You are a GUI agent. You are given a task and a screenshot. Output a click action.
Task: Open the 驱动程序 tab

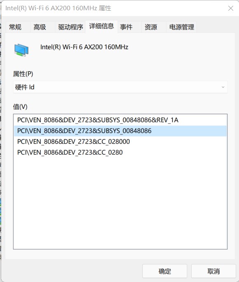(70, 27)
